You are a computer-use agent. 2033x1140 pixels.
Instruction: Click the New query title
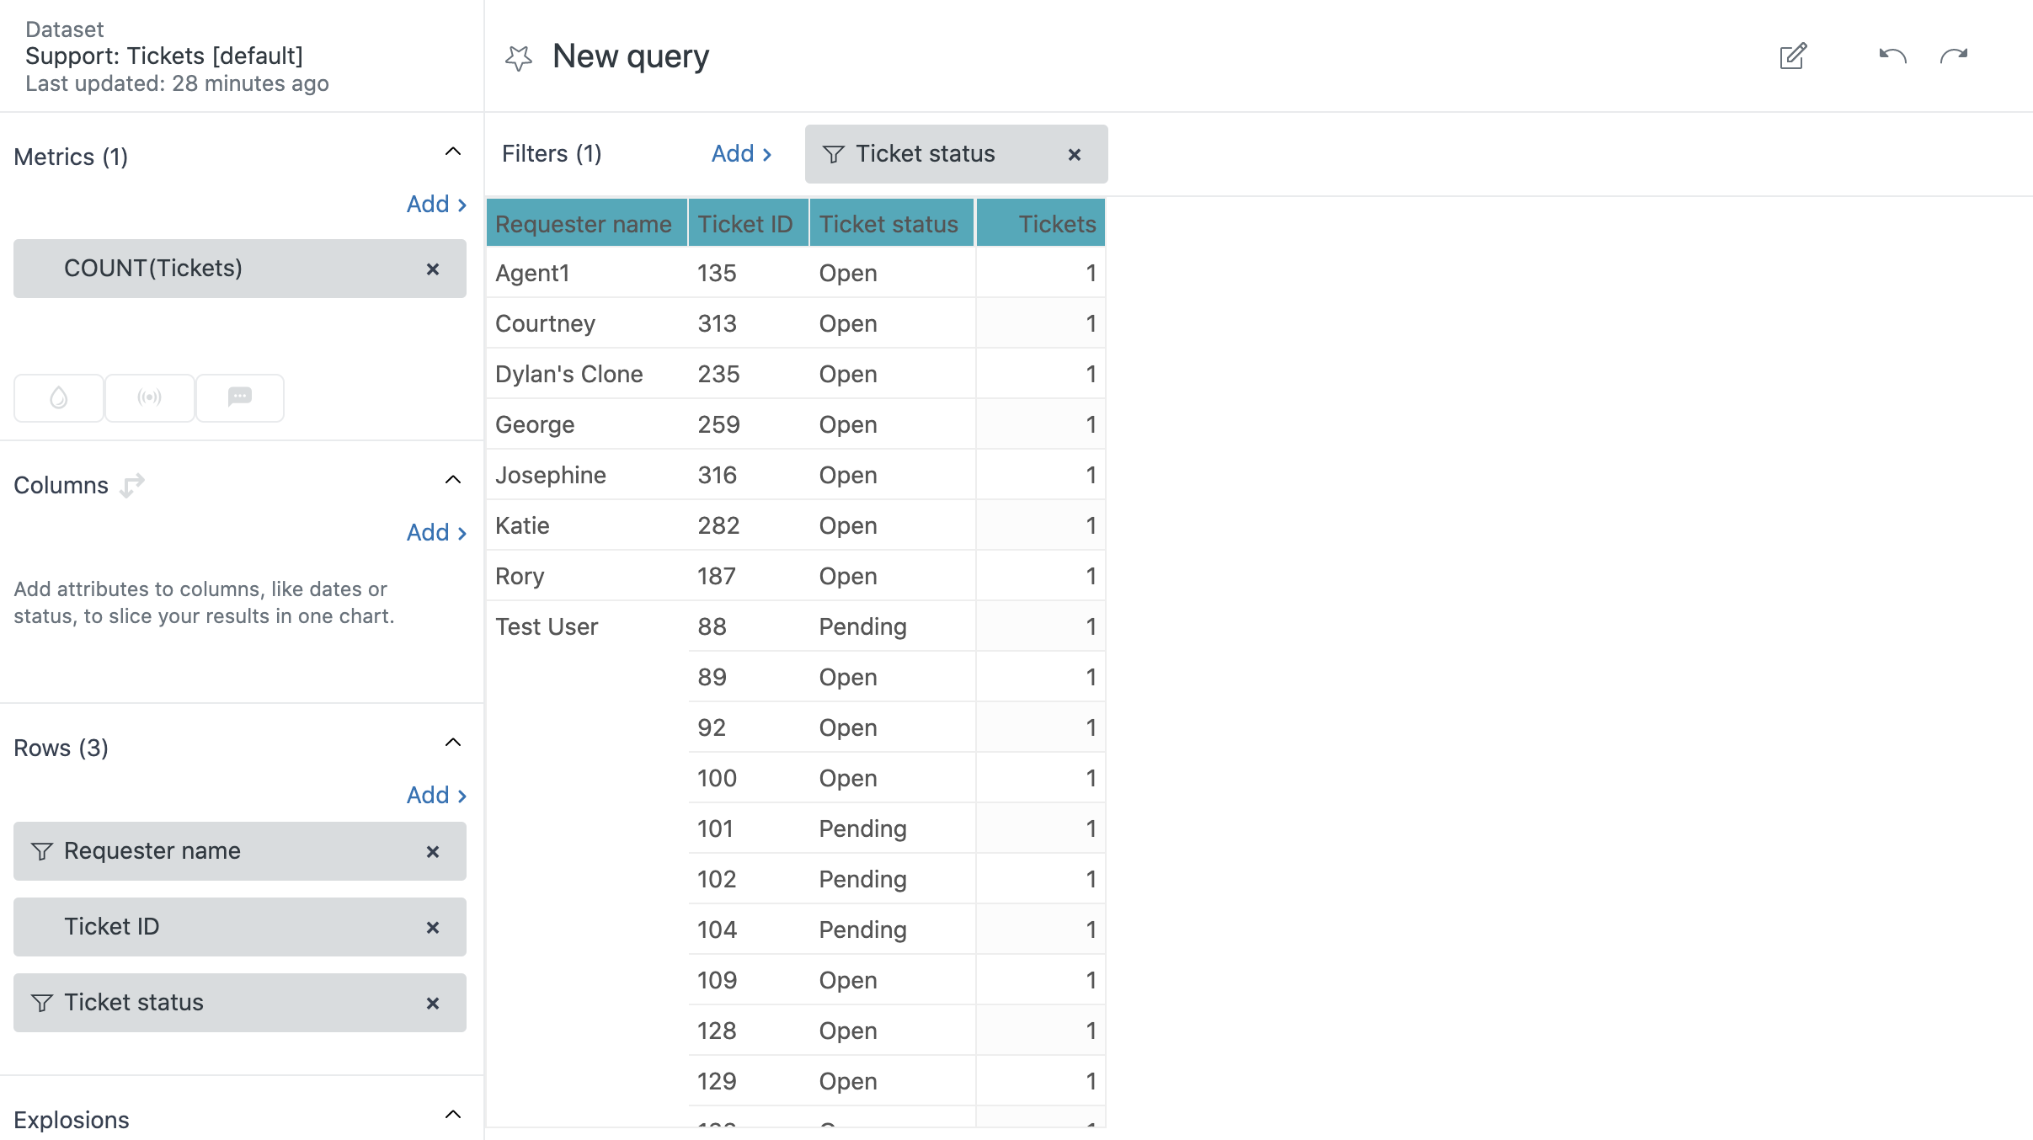[631, 56]
